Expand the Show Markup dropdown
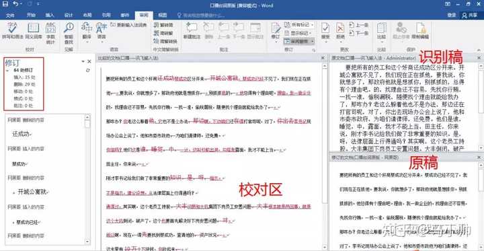This screenshot has height=251, width=484. coord(298,33)
